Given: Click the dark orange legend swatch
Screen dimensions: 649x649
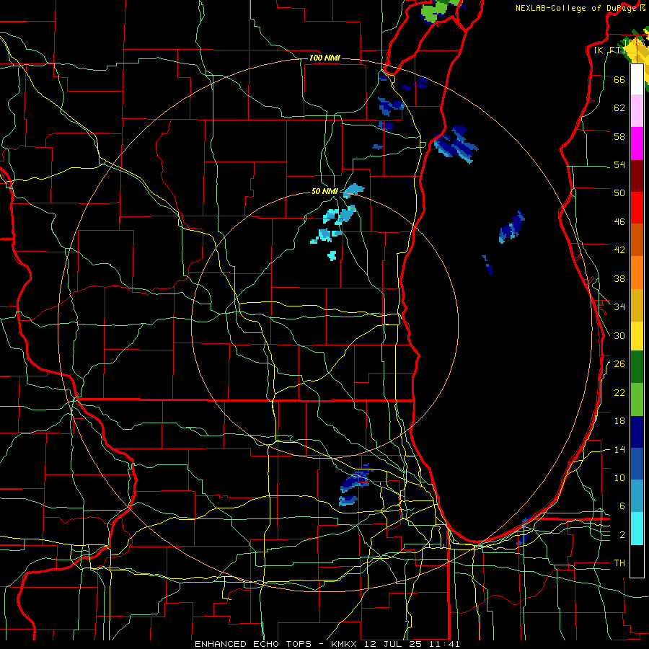Looking at the screenshot, I should coord(637,240).
